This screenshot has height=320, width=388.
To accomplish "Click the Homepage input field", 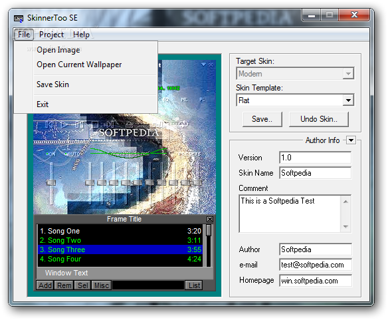I will point(315,281).
